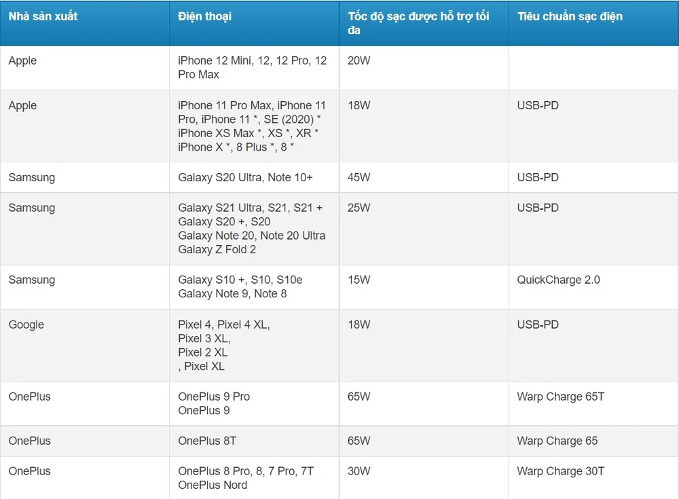Select the OnePlus 8T phone cell
679x499 pixels.
click(x=207, y=441)
